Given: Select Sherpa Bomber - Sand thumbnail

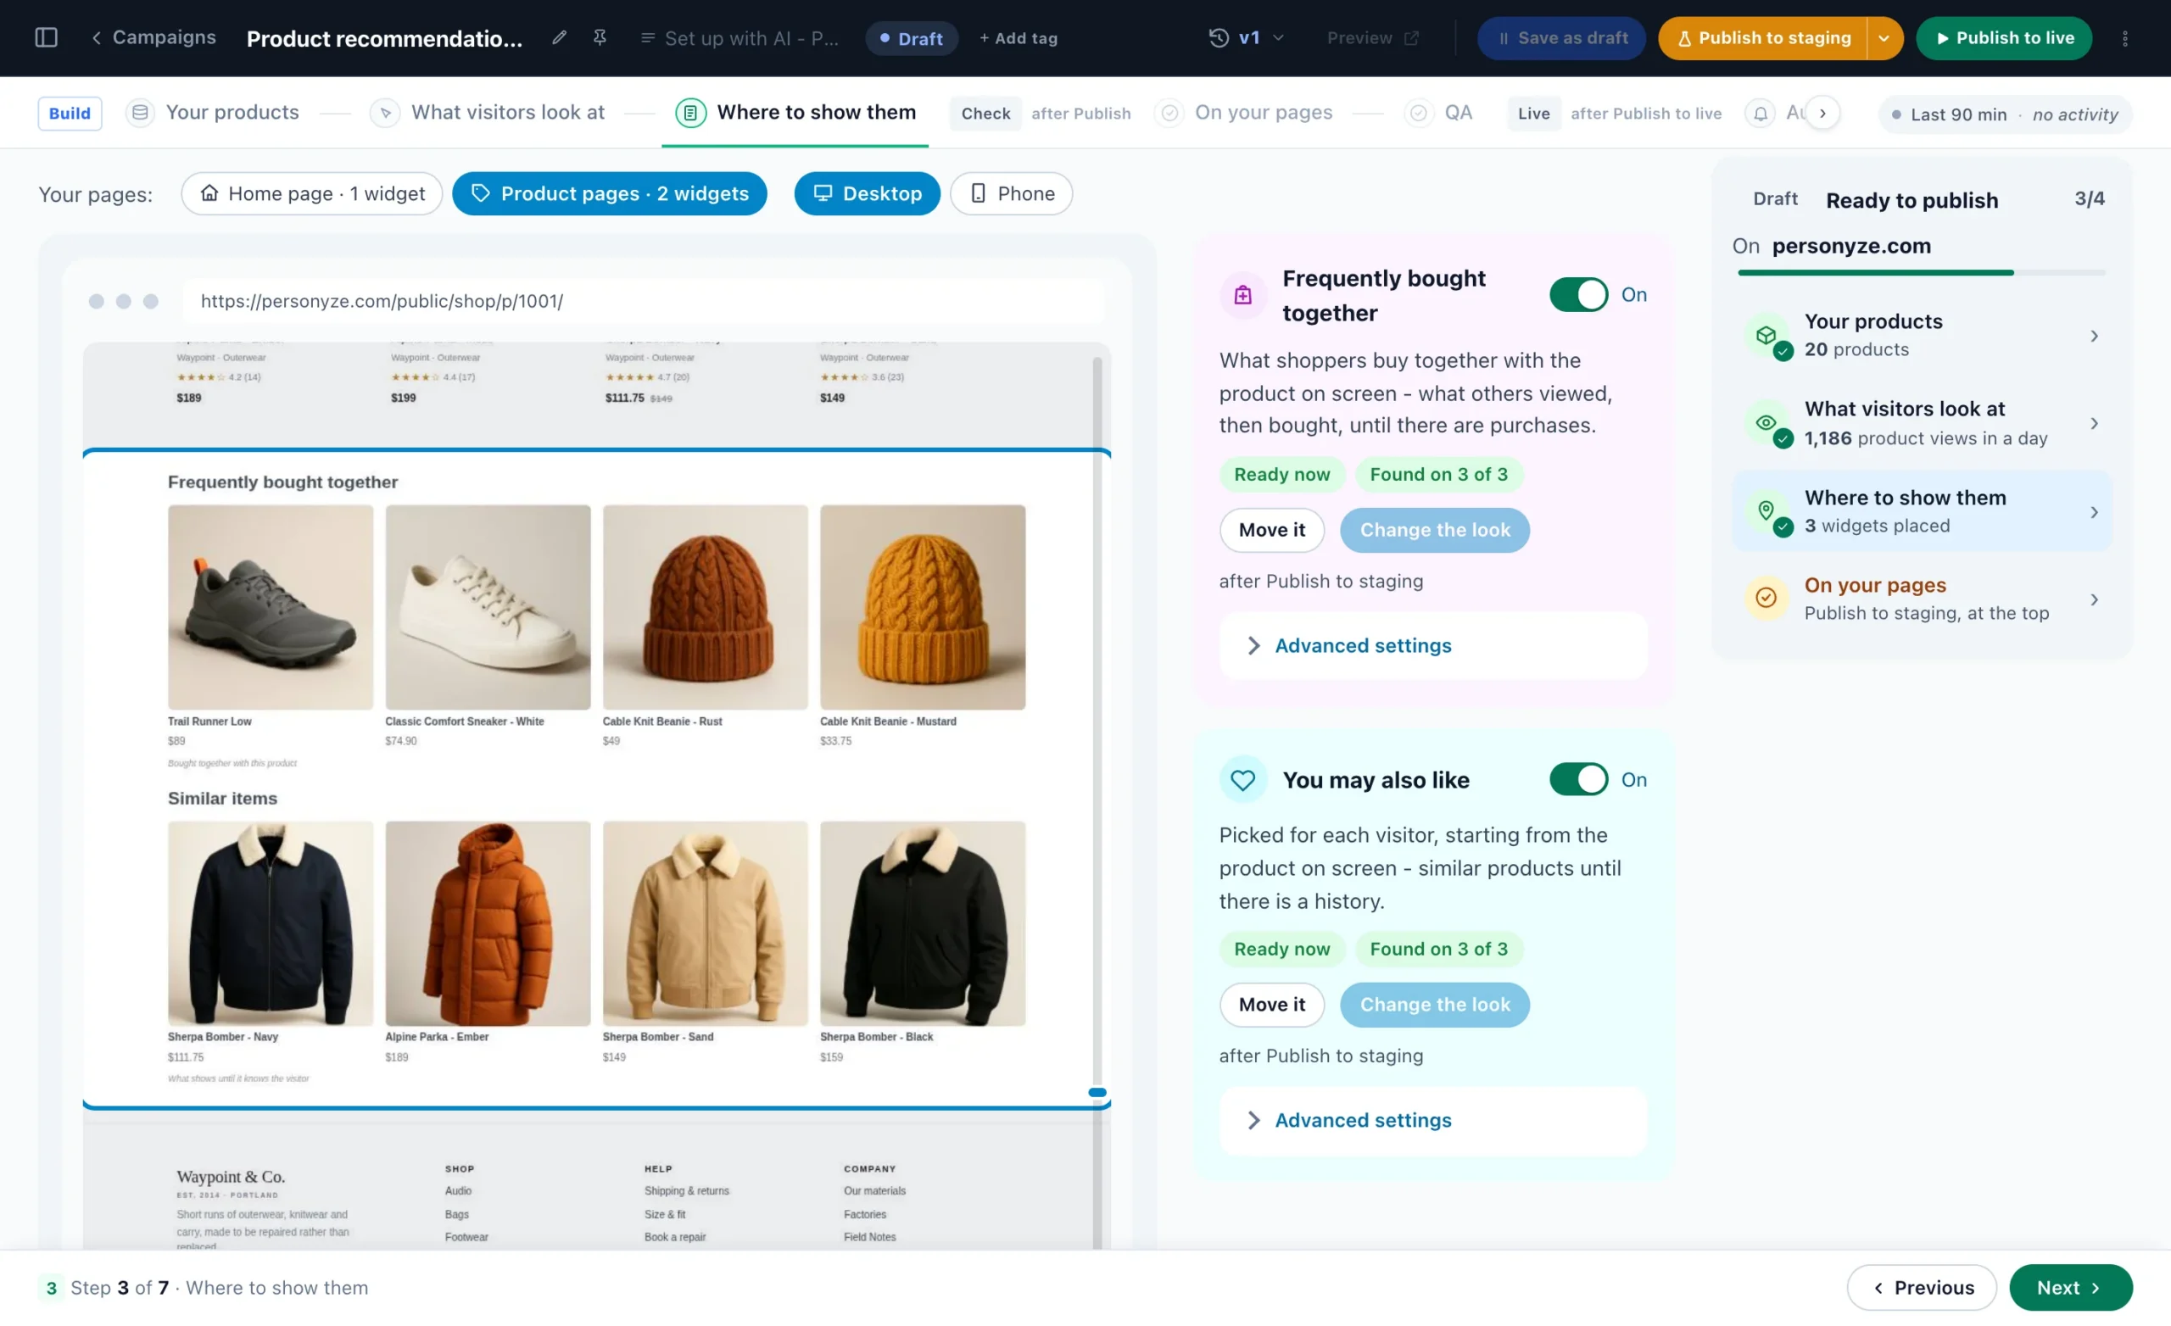Looking at the screenshot, I should click(x=705, y=923).
